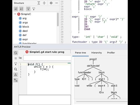Select the def rule in Structure
The image size is (140, 105).
point(24,35)
